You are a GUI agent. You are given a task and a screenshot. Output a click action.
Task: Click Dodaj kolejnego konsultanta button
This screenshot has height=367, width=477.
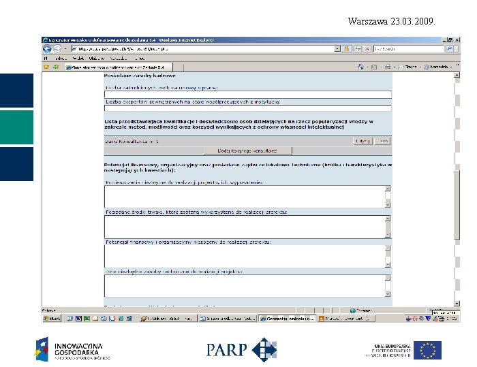247,150
